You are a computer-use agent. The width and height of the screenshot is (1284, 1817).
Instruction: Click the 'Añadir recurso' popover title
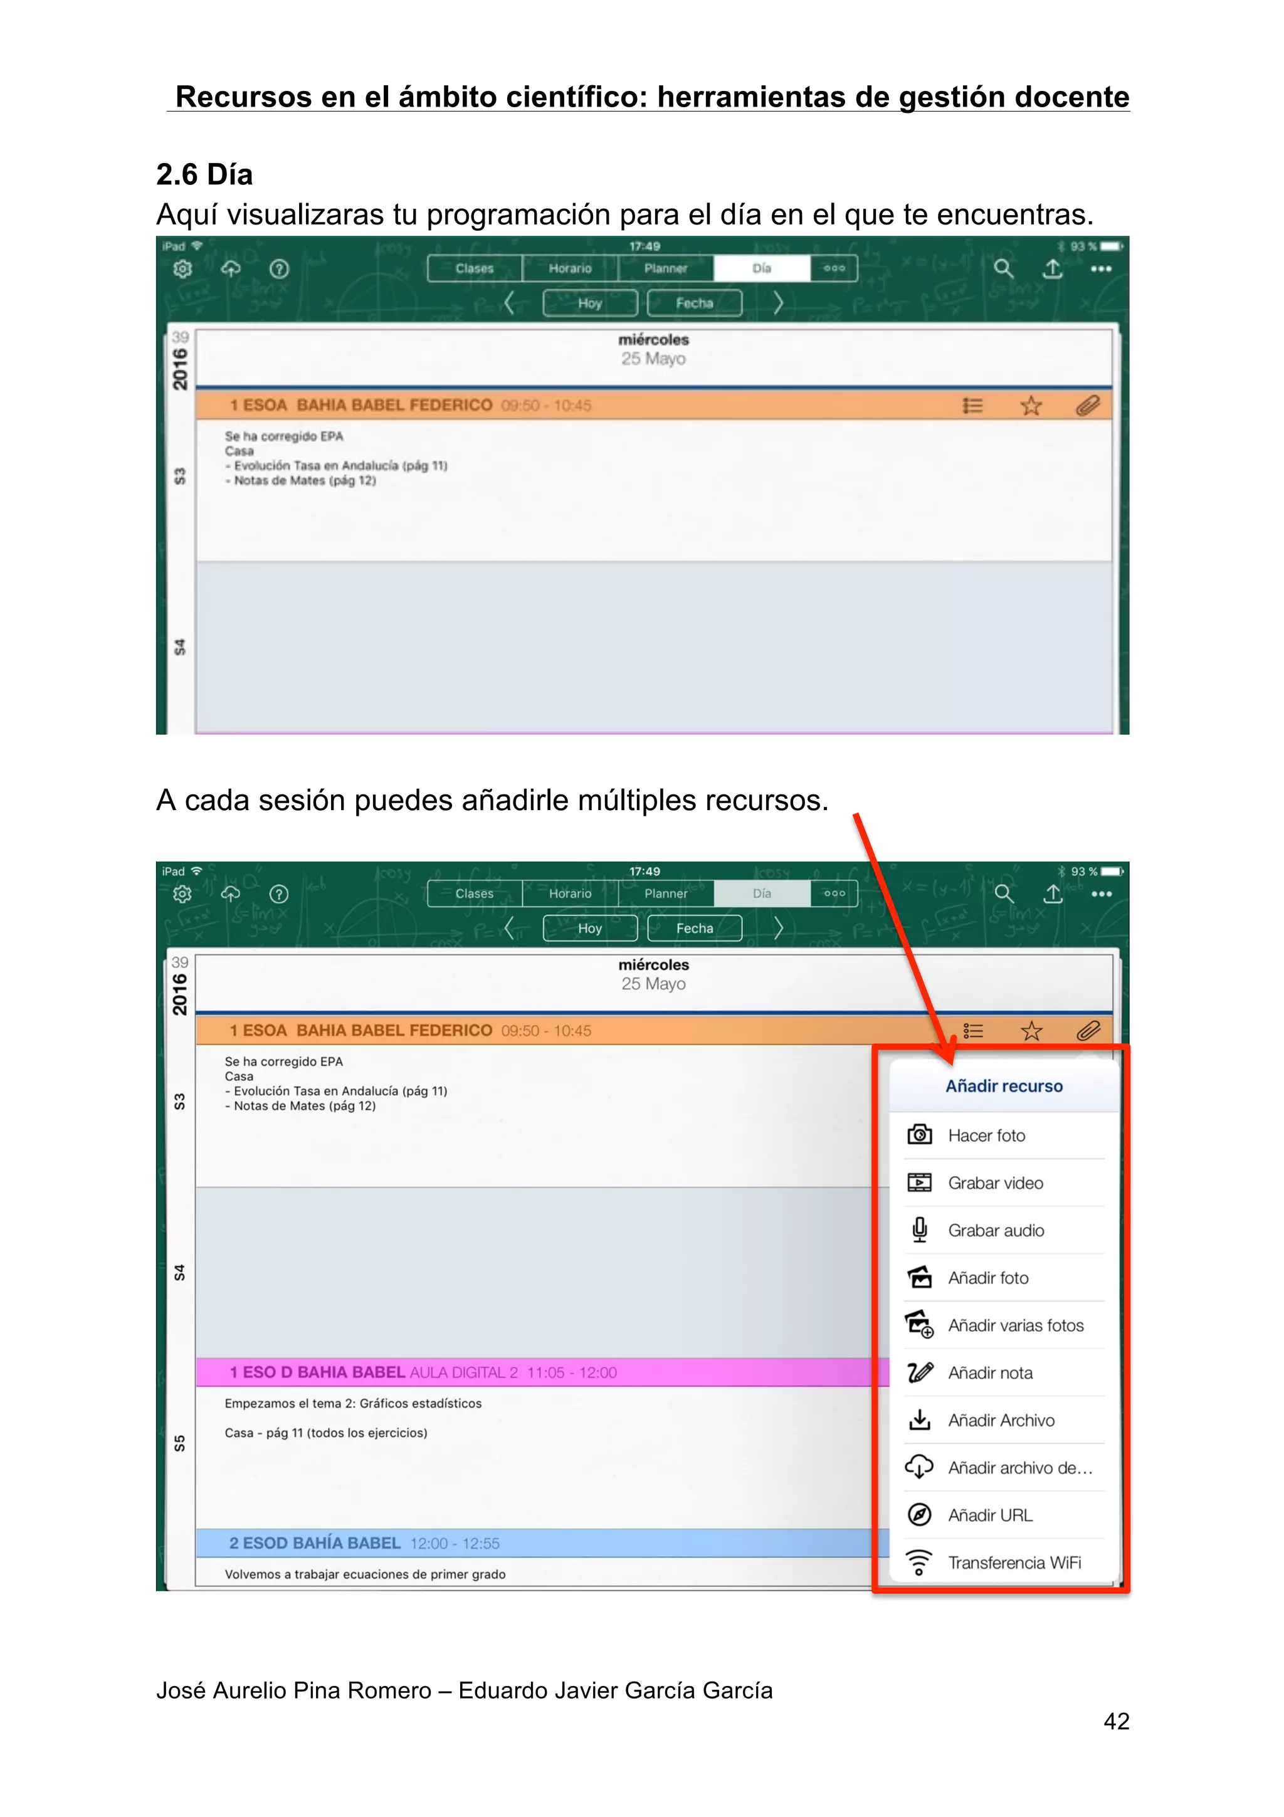1004,1087
